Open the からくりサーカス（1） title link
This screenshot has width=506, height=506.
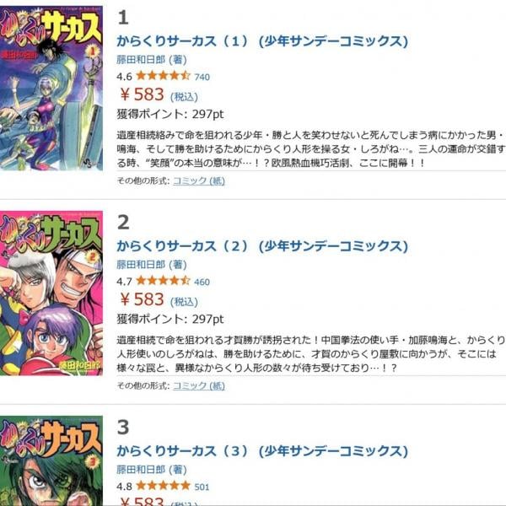click(x=262, y=41)
